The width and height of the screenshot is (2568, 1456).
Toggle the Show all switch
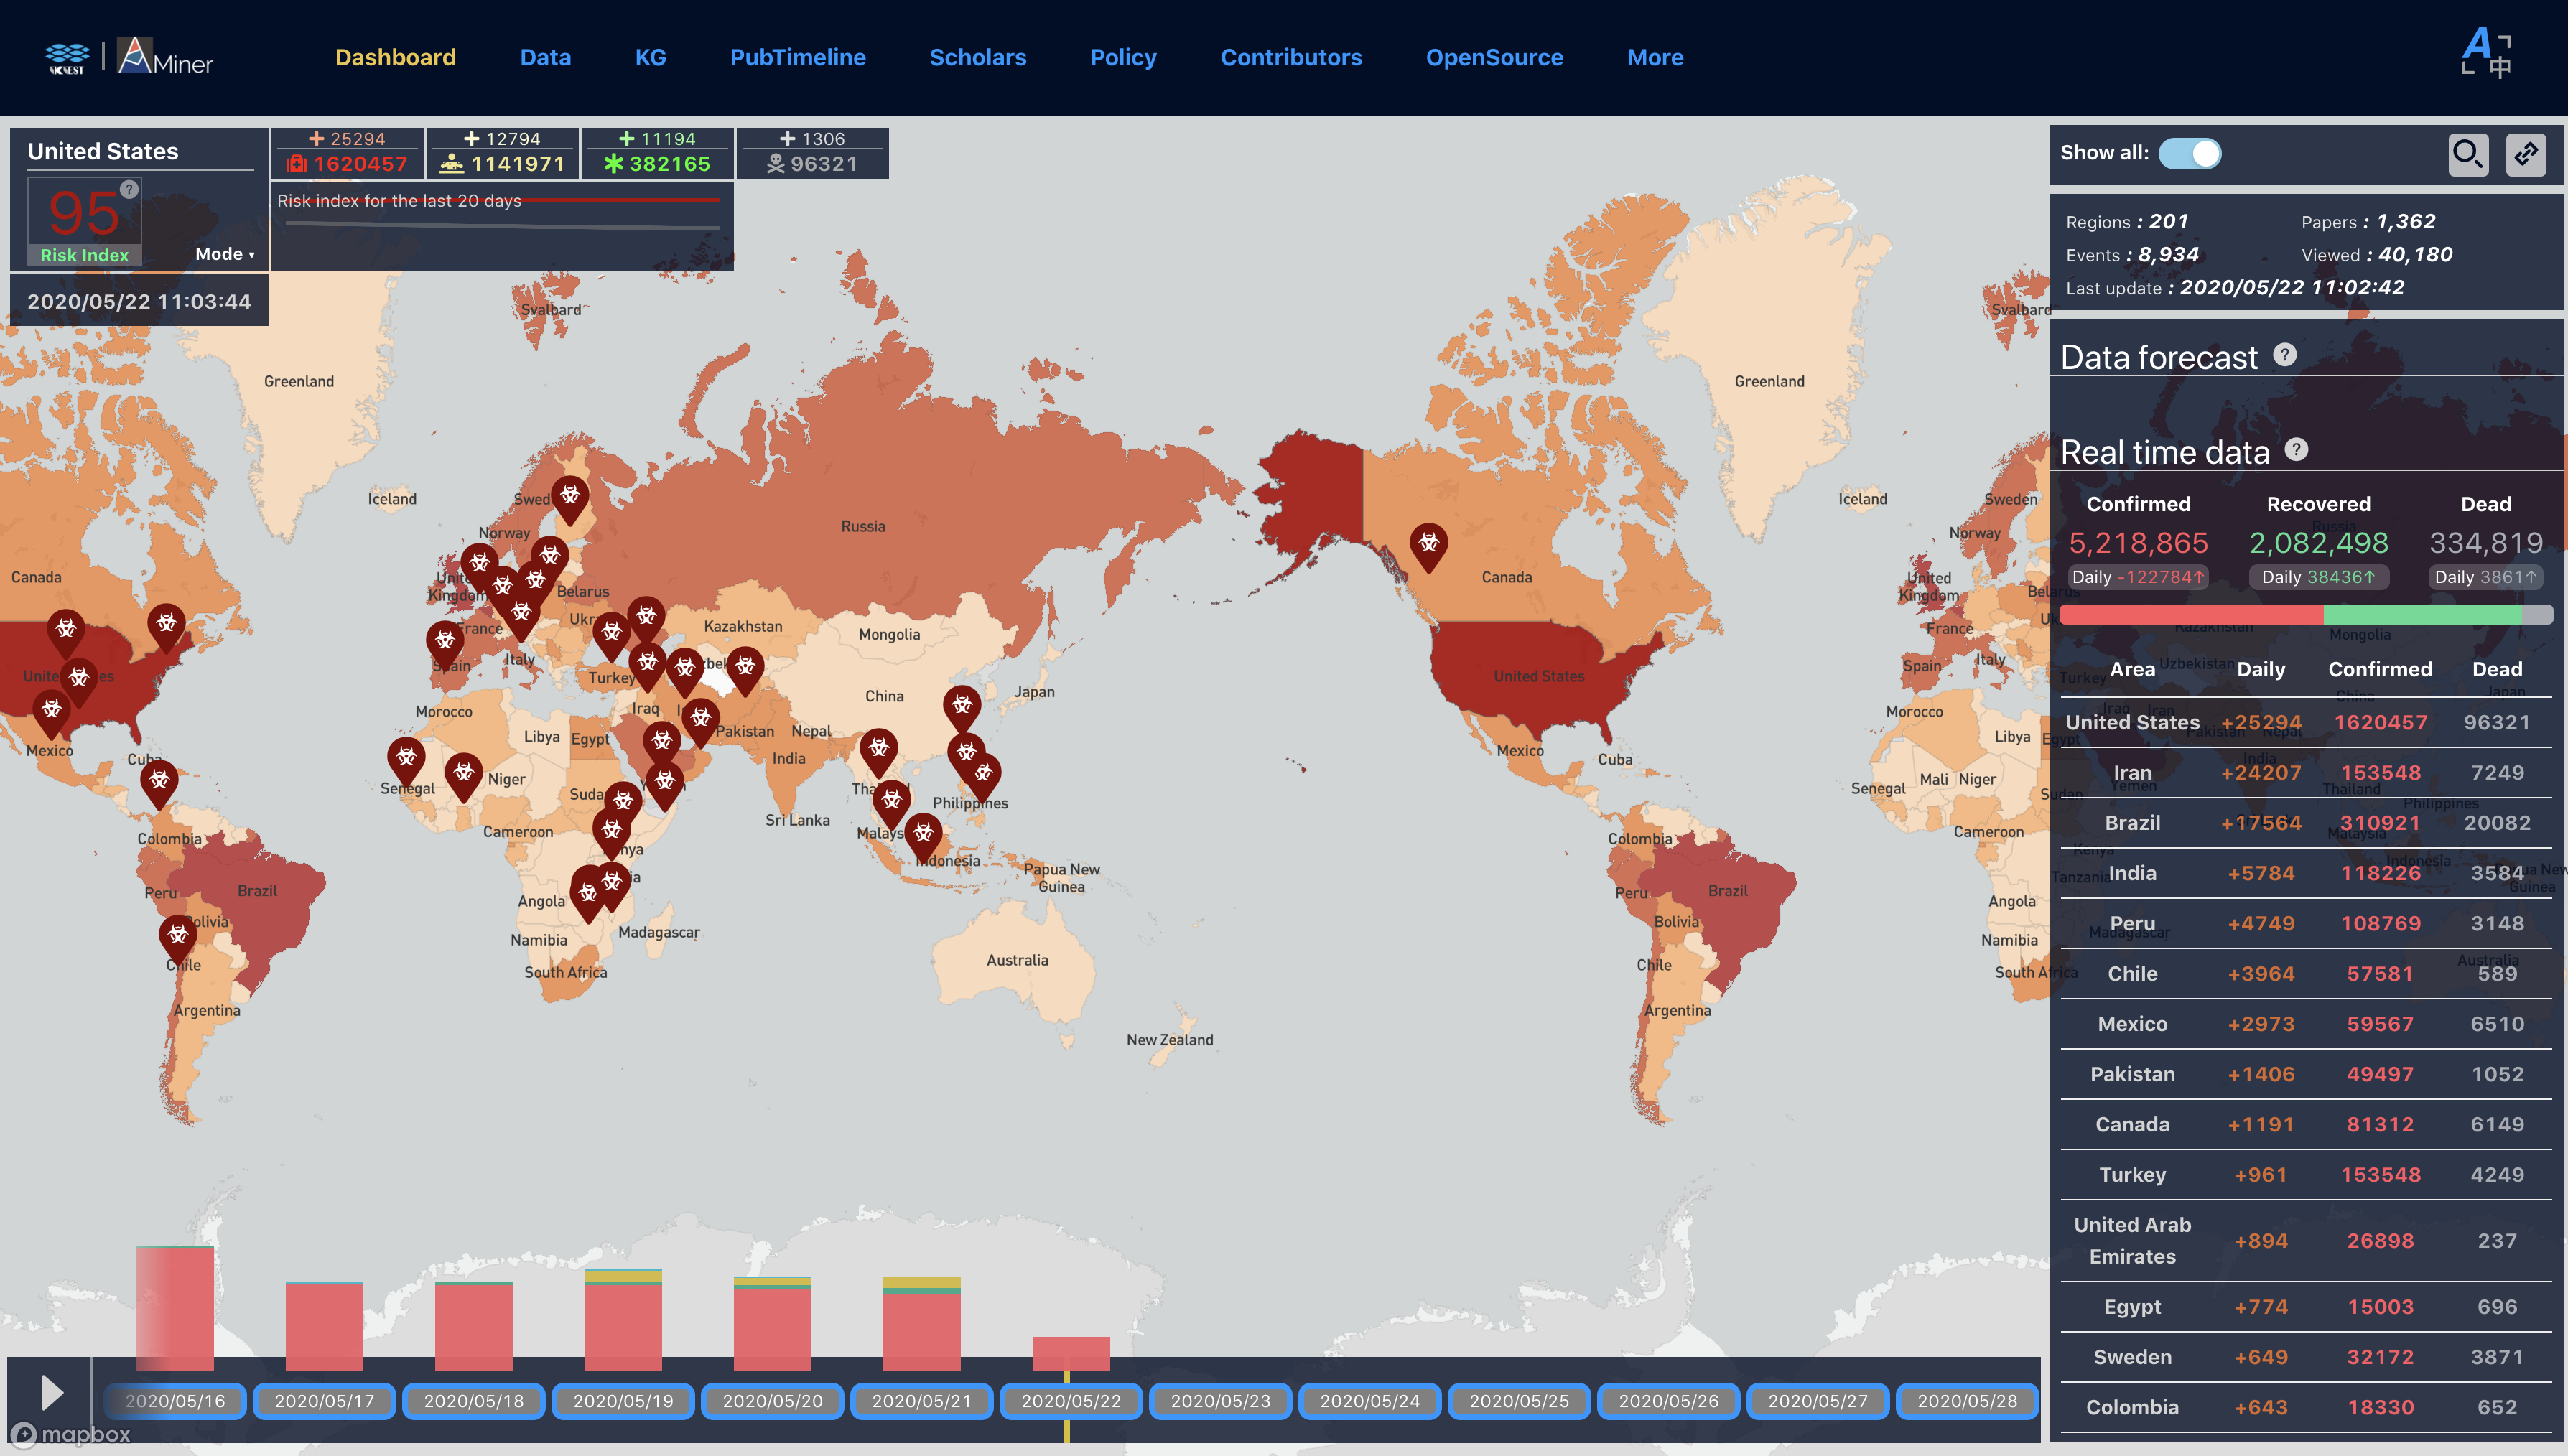tap(2190, 153)
